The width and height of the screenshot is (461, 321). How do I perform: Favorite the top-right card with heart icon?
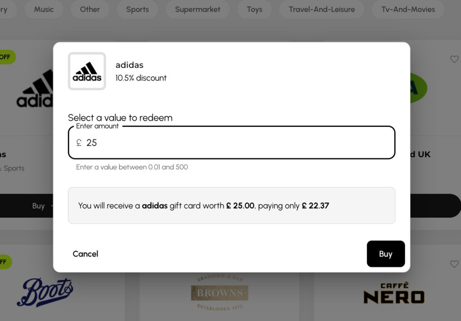pos(454,59)
